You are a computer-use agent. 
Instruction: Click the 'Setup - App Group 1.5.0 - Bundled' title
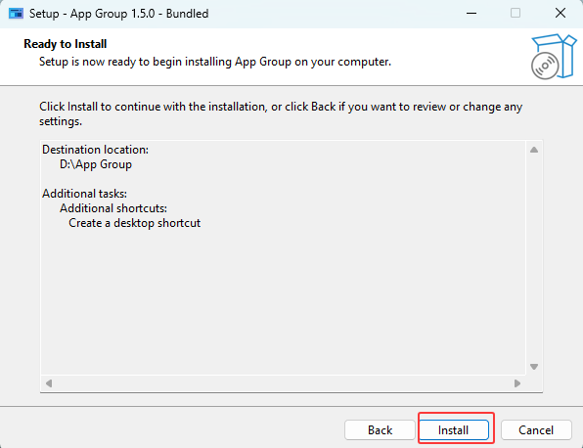coord(119,14)
